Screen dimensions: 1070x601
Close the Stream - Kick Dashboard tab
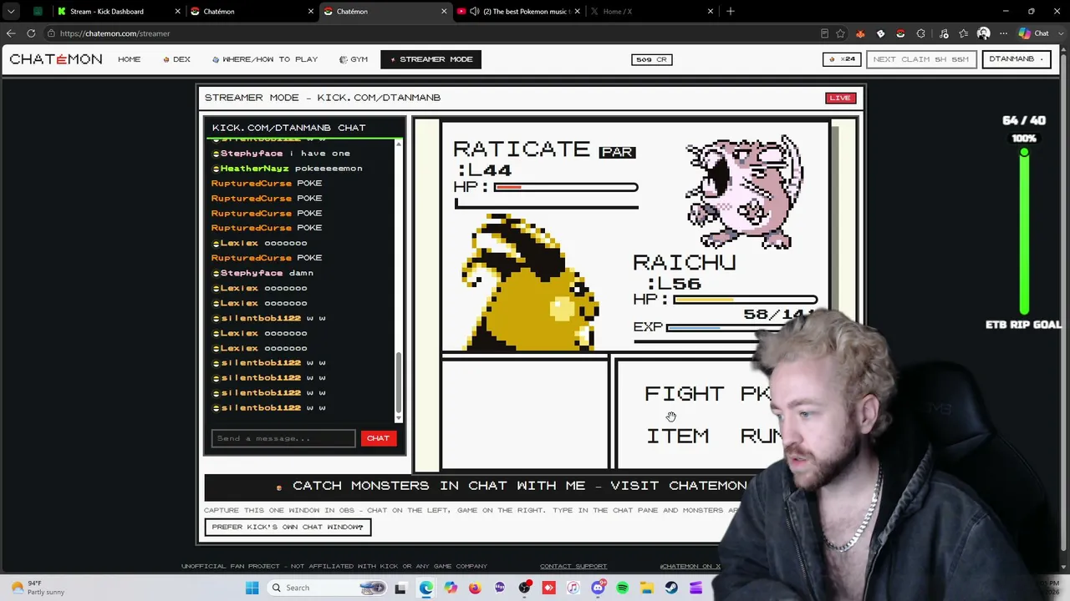177,11
